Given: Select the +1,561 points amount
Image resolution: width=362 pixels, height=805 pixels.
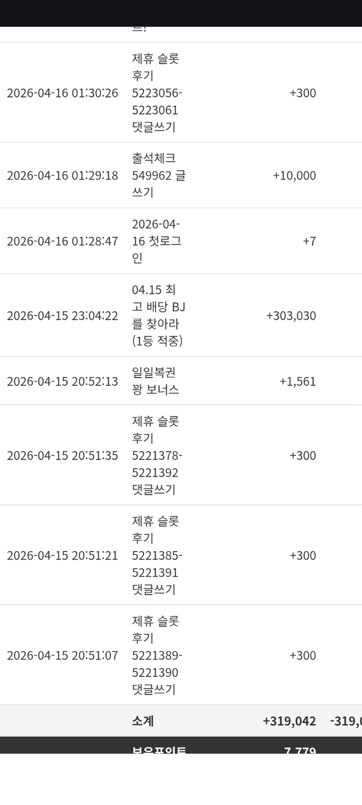Looking at the screenshot, I should pos(297,381).
